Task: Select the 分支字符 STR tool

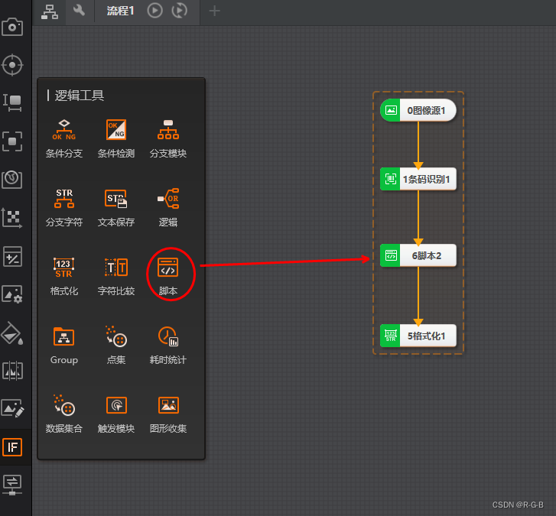Action: (x=64, y=207)
